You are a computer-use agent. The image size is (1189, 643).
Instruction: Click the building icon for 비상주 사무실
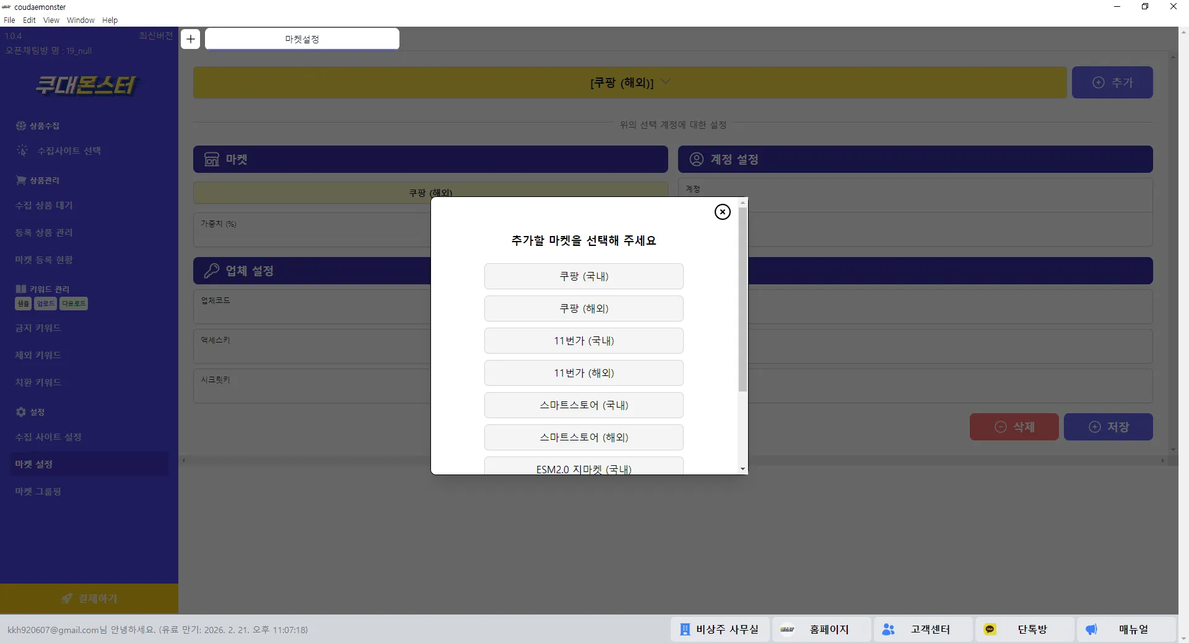point(685,629)
